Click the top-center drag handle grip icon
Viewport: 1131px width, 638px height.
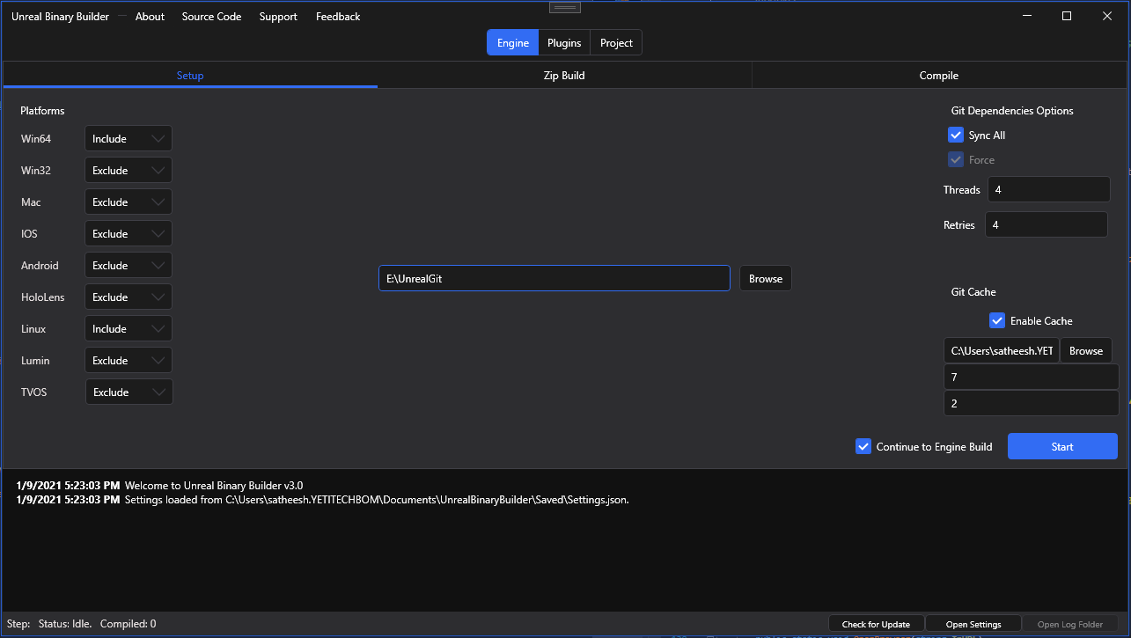pos(565,7)
